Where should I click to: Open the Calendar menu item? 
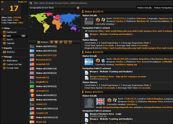[x=11, y=43]
